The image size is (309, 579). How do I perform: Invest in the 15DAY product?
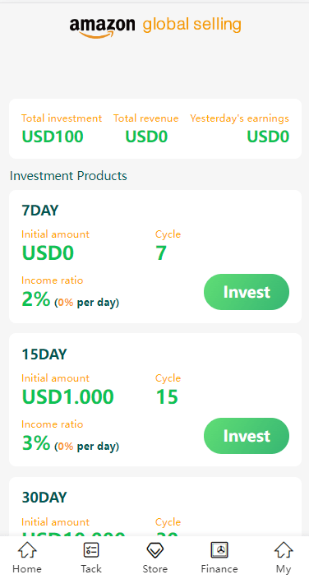pyautogui.click(x=247, y=436)
